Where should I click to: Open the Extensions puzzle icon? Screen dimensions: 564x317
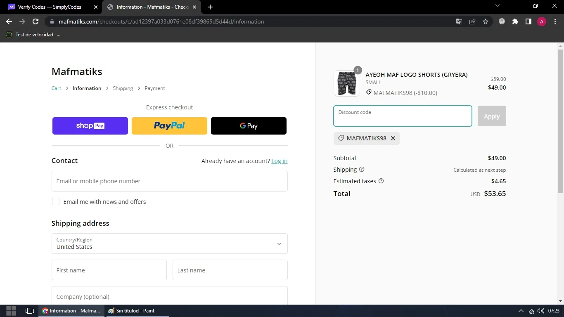click(x=515, y=21)
